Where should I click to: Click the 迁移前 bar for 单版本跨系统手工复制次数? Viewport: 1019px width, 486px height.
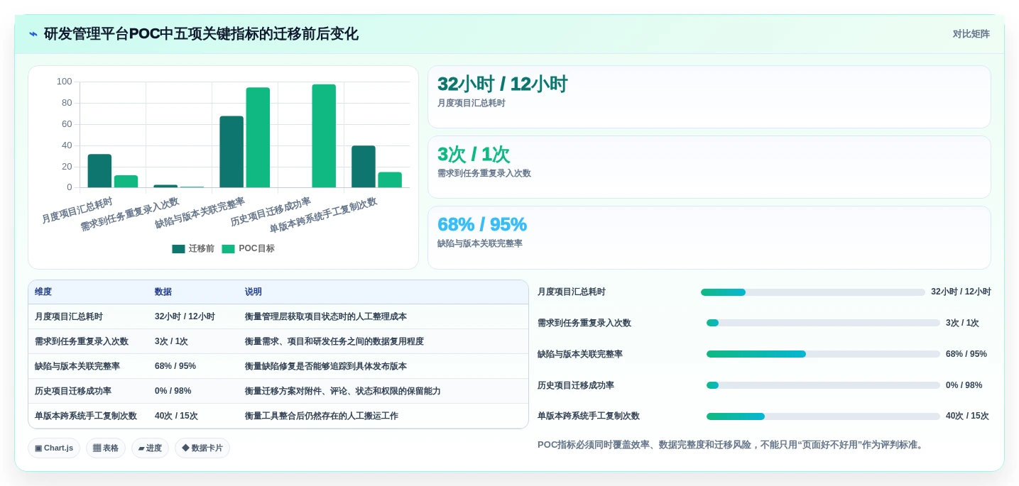364,167
